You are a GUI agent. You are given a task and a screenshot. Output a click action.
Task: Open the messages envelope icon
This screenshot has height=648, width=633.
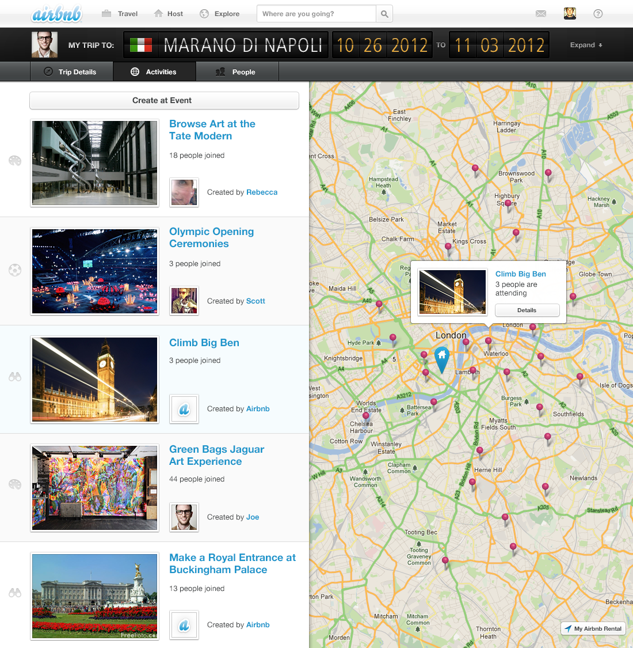[x=541, y=14]
